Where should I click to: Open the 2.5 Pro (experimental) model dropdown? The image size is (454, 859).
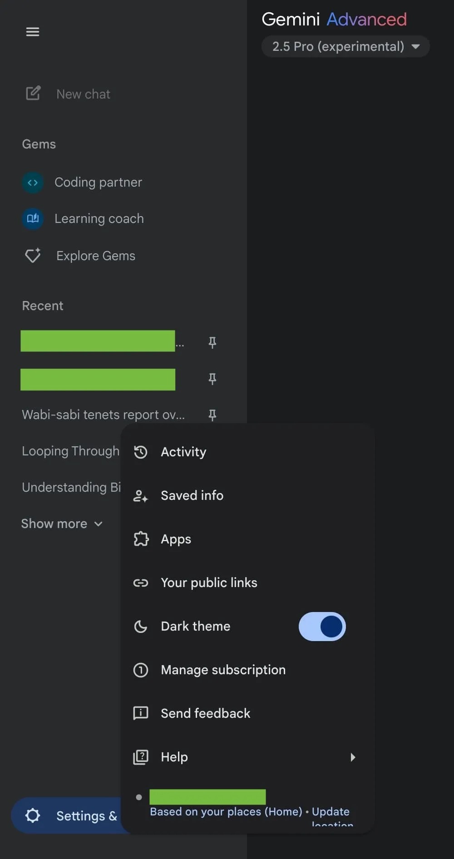tap(345, 46)
